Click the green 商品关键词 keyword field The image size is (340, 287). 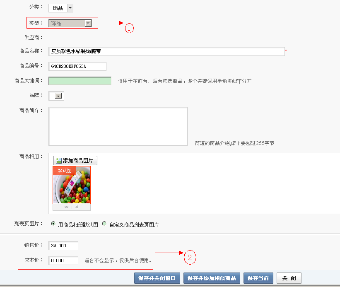tap(80, 81)
